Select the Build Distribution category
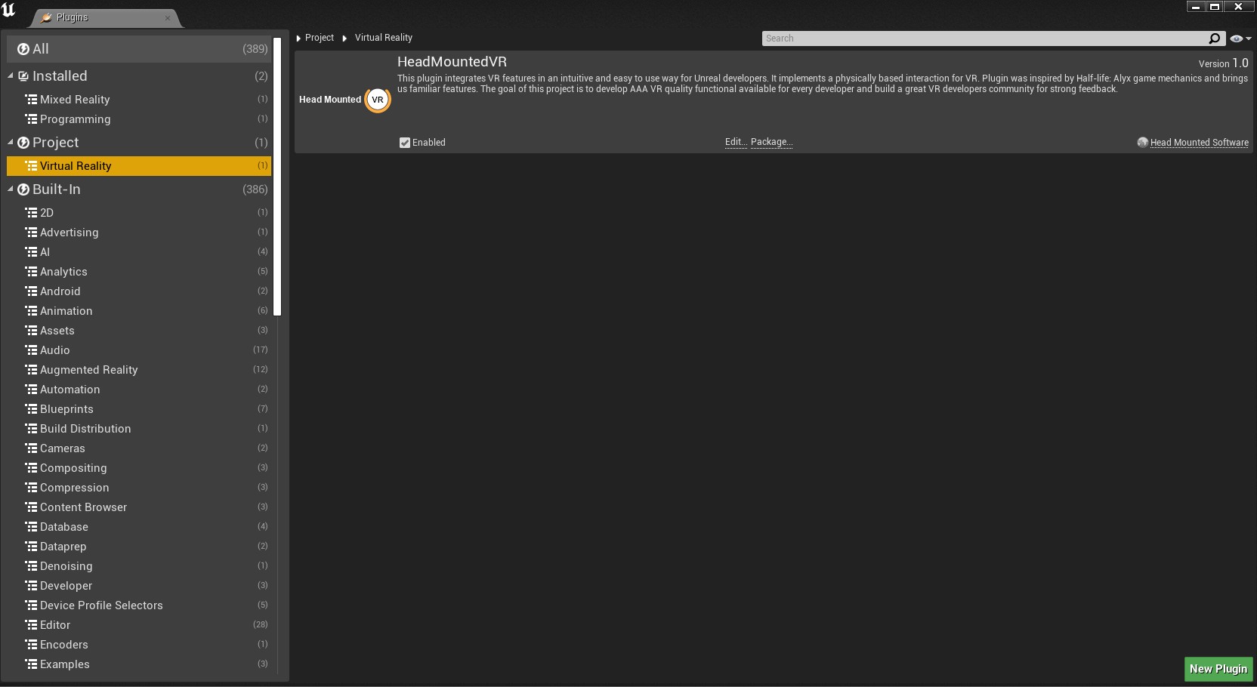 [139, 429]
